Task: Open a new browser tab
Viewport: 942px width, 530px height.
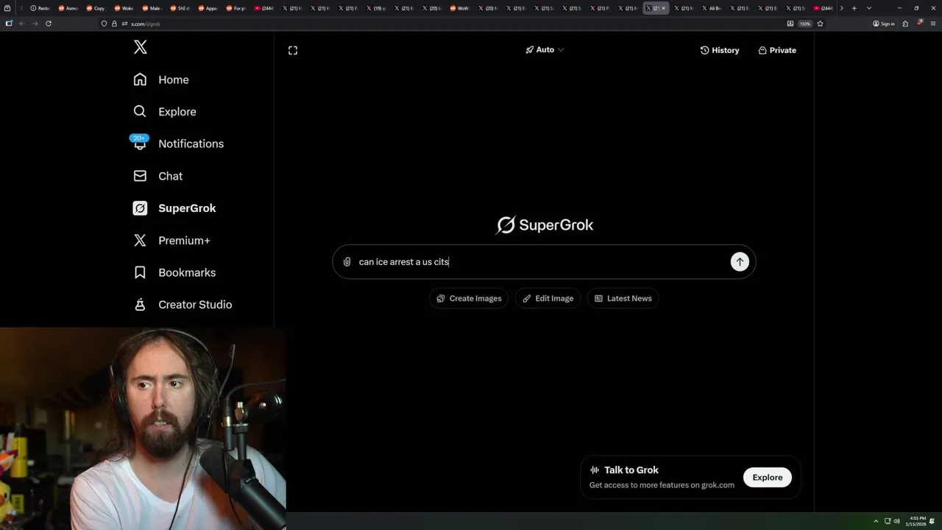Action: tap(854, 8)
